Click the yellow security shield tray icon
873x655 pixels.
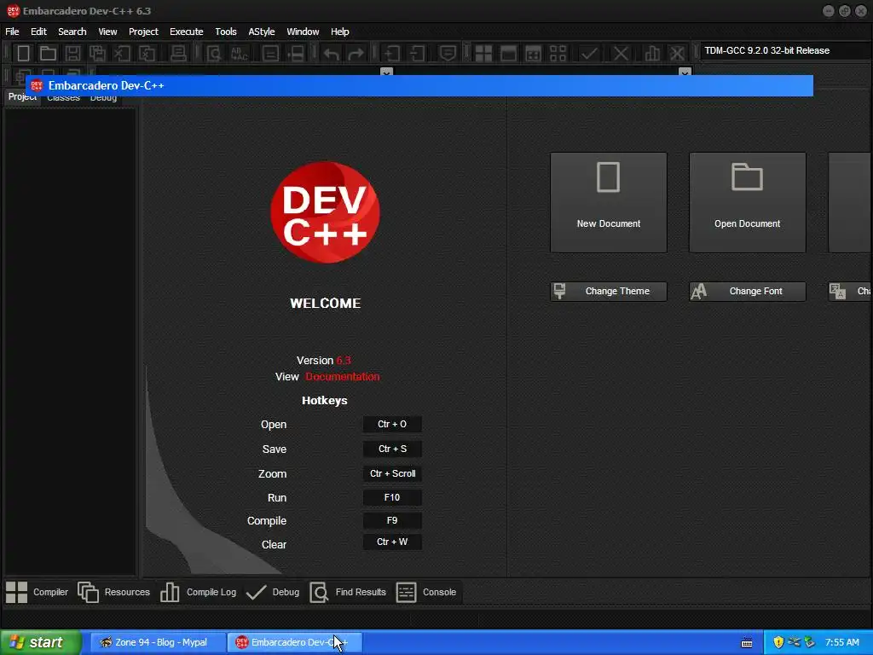point(778,643)
